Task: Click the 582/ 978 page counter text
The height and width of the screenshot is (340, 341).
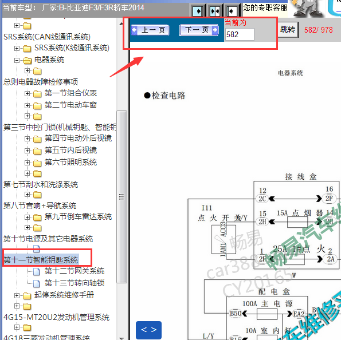Action: click(x=319, y=30)
